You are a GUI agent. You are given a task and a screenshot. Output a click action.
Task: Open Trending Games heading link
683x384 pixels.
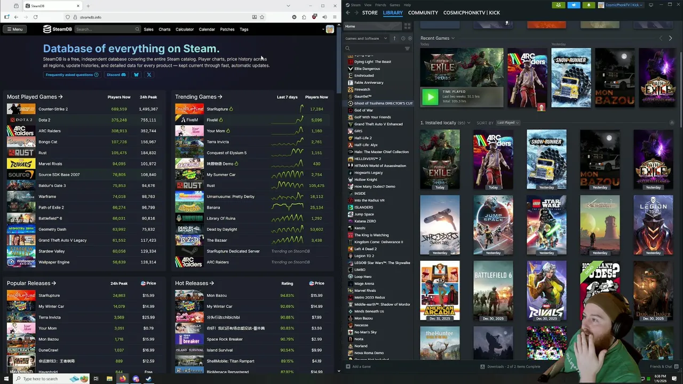pos(199,97)
